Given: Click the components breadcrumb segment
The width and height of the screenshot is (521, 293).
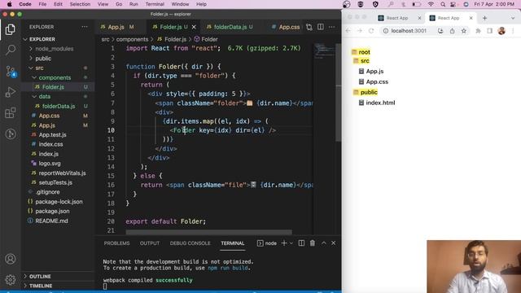Looking at the screenshot, I should (x=132, y=39).
